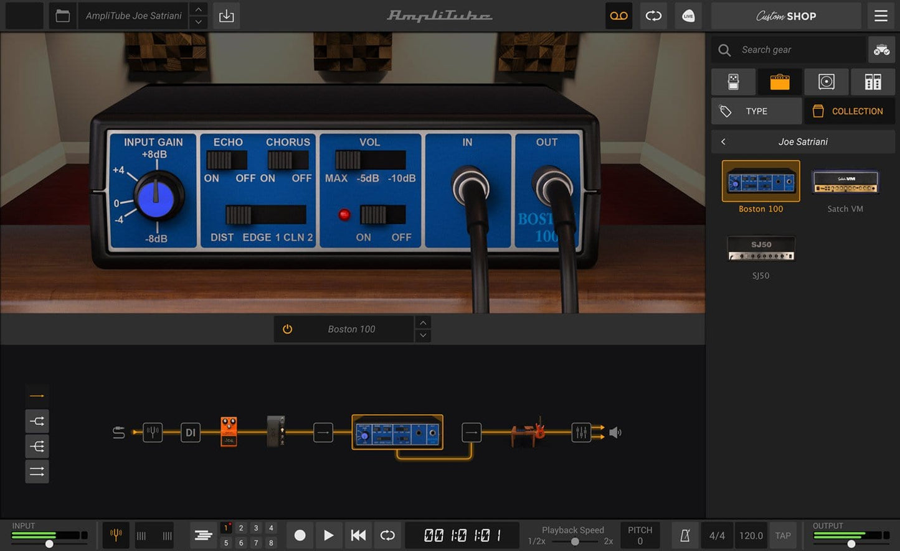Select next preset with down arrow

[198, 22]
